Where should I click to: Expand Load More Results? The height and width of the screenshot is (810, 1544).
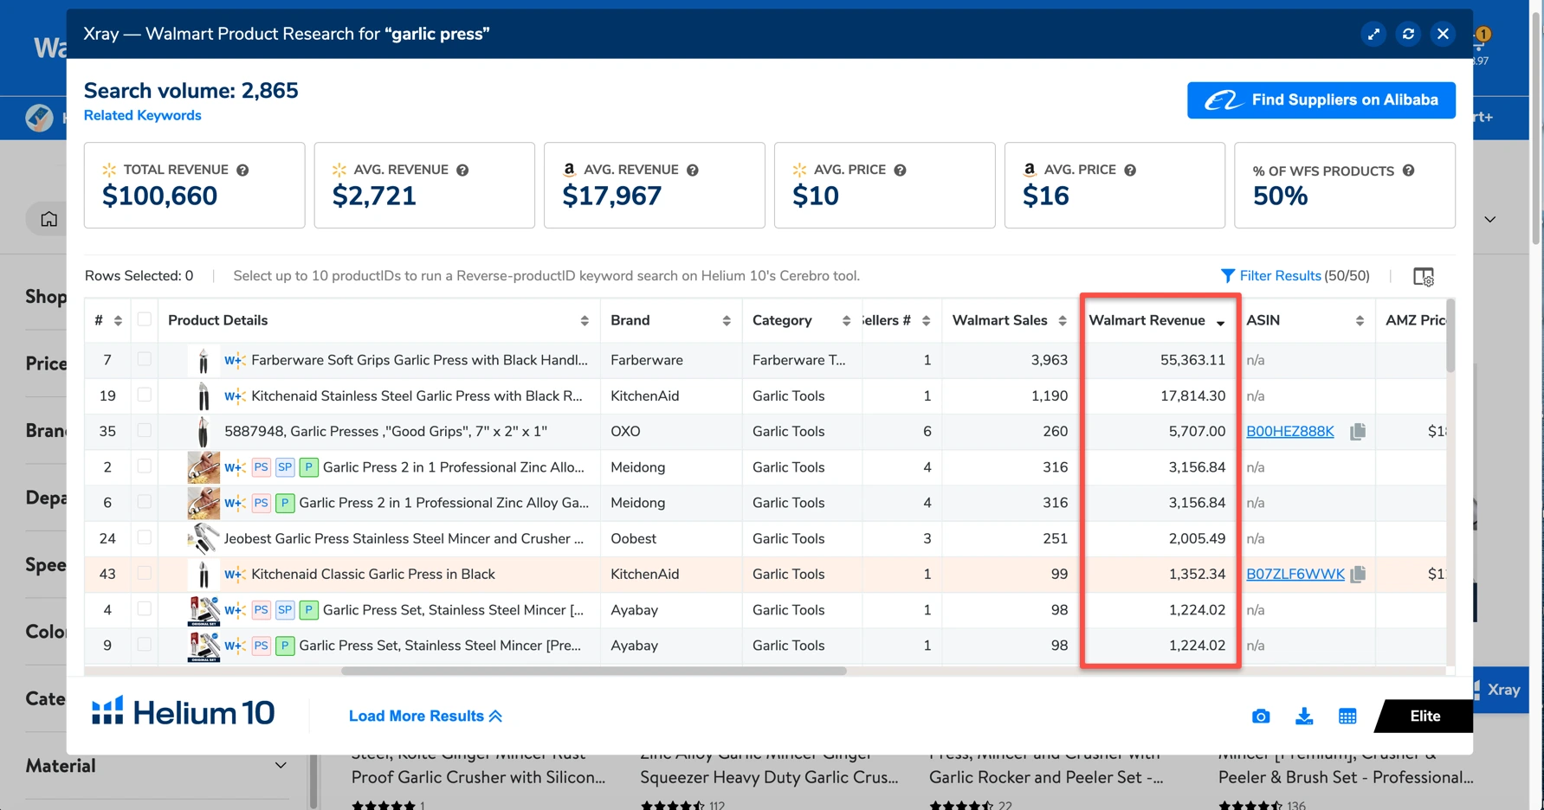click(425, 716)
